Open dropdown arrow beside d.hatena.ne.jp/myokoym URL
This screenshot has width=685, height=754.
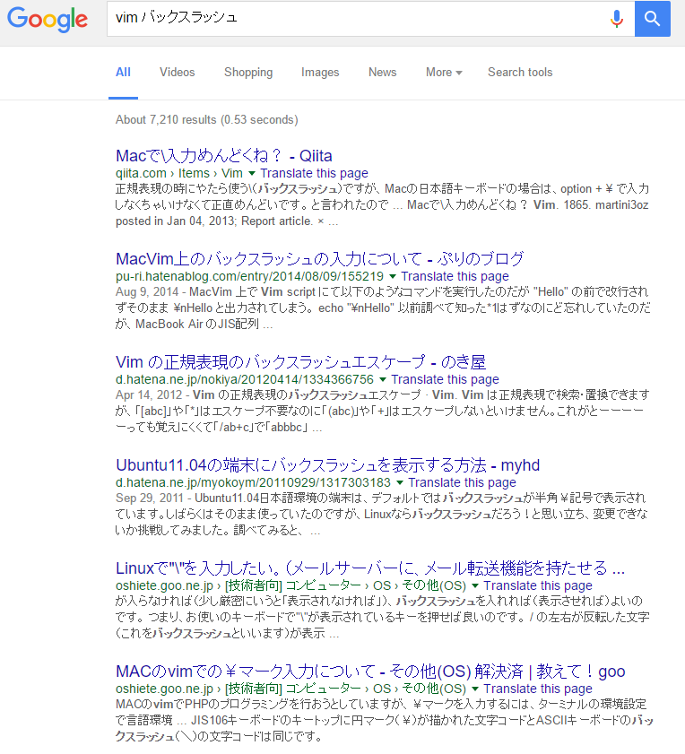pos(400,482)
